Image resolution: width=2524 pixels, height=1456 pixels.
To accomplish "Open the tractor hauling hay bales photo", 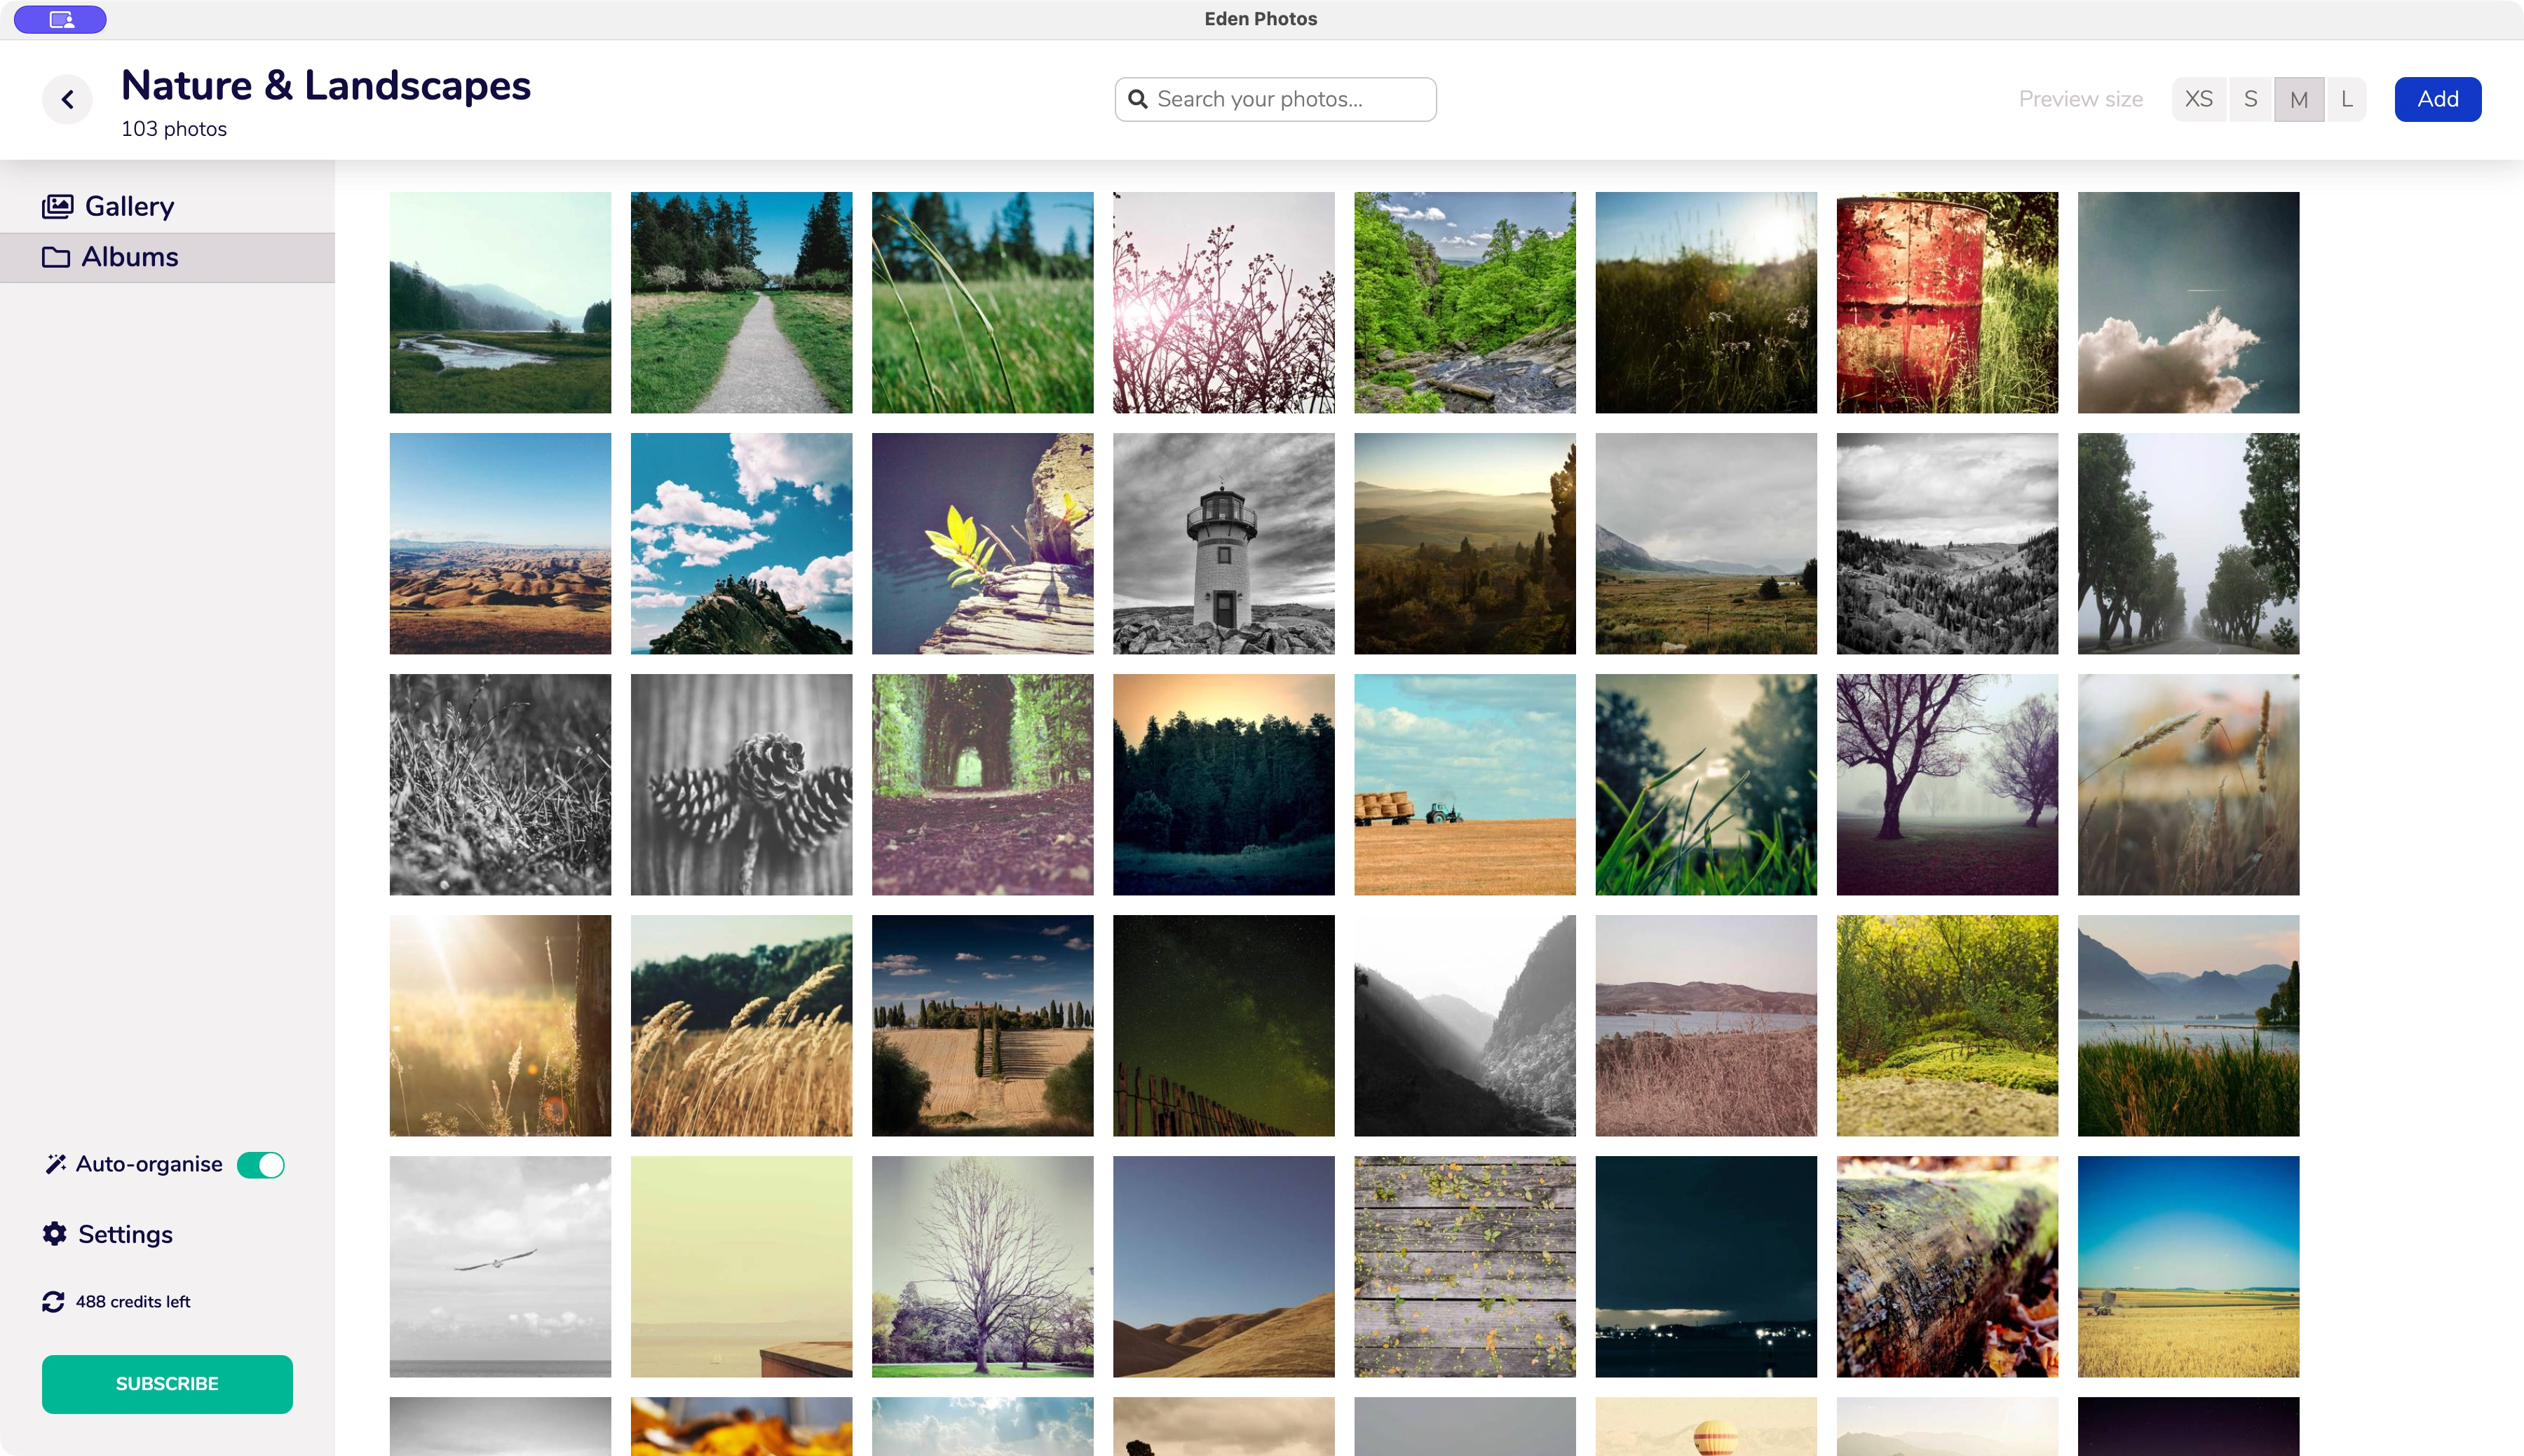I will point(1465,785).
